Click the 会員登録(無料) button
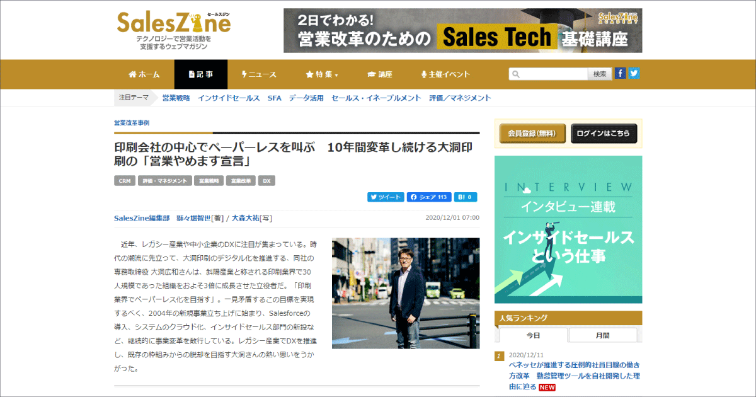Image resolution: width=756 pixels, height=397 pixels. (x=532, y=134)
